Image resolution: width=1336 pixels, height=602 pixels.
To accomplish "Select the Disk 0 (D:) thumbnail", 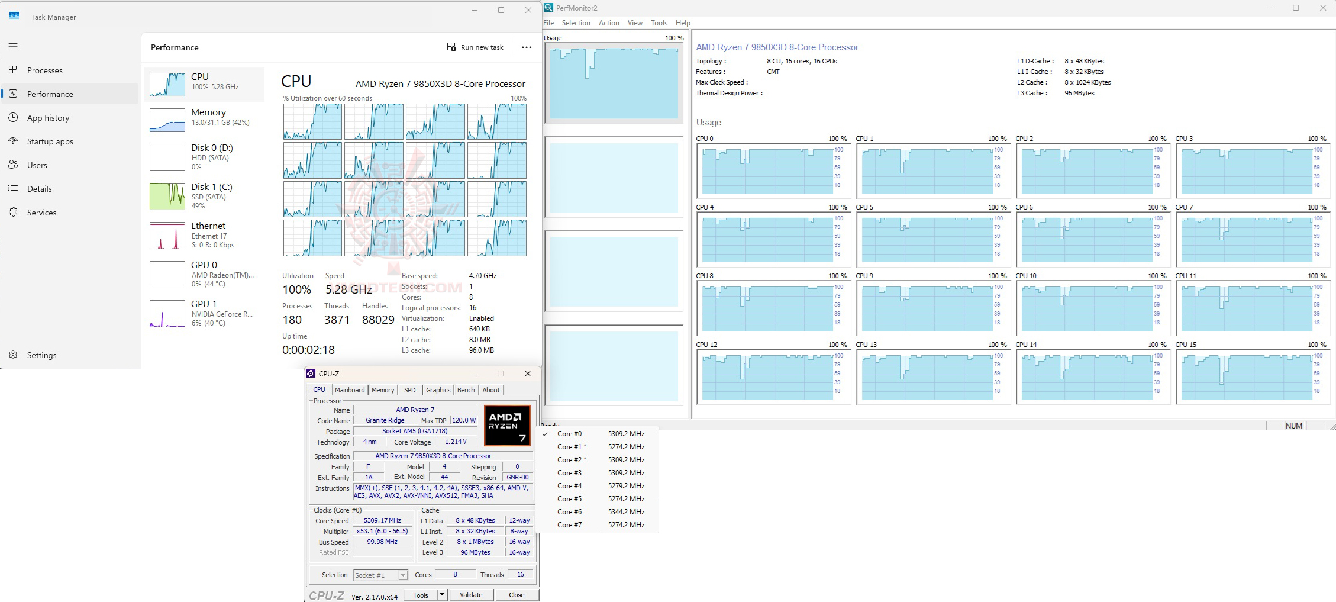I will click(167, 157).
